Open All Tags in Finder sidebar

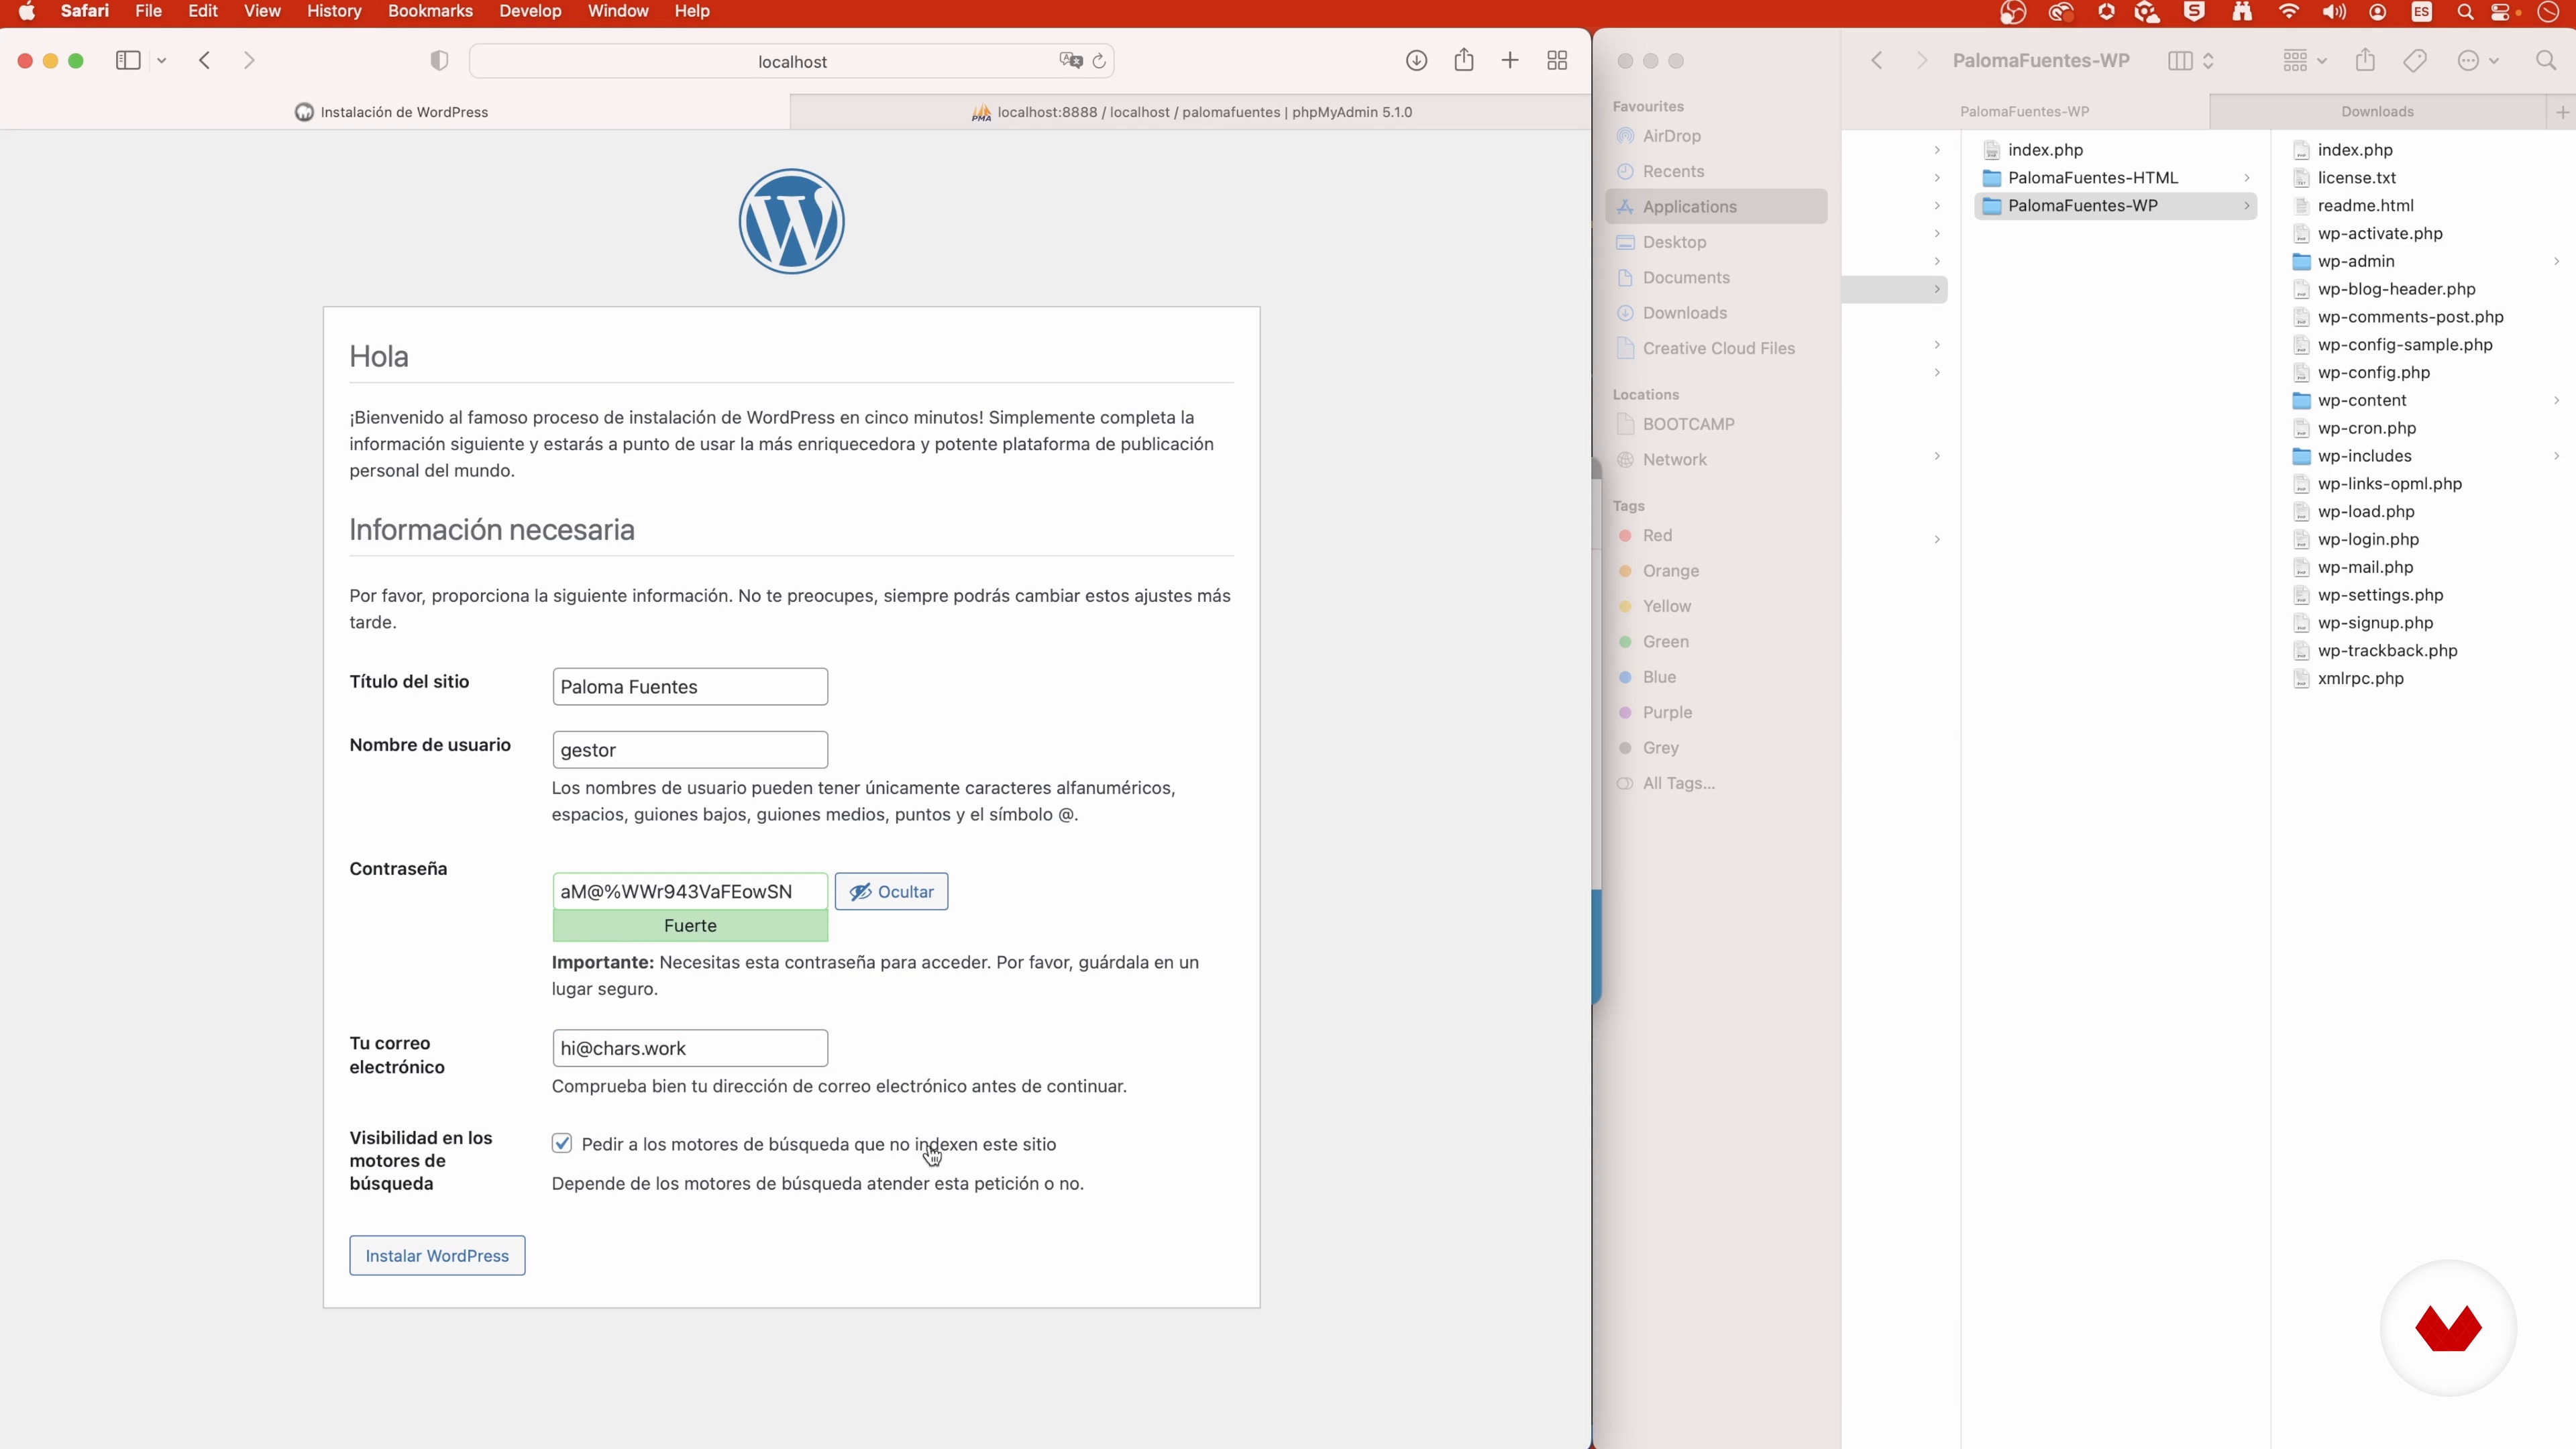[1716, 783]
